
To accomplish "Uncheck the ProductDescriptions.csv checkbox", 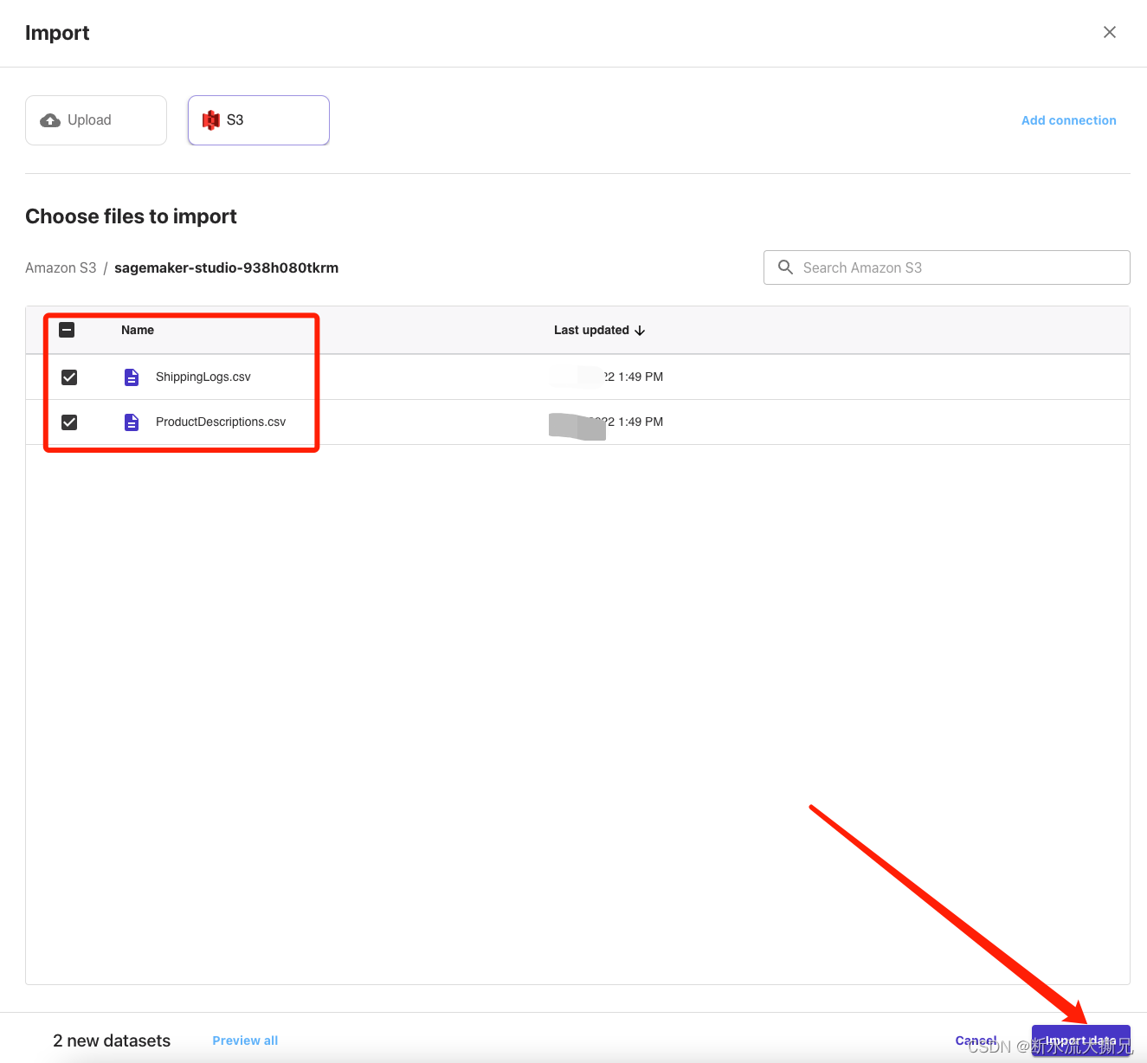I will [x=69, y=422].
